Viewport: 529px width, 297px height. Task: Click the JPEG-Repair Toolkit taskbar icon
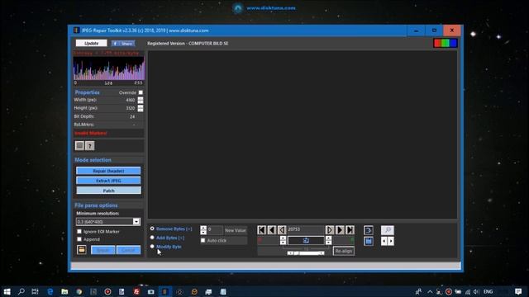pyautogui.click(x=165, y=291)
